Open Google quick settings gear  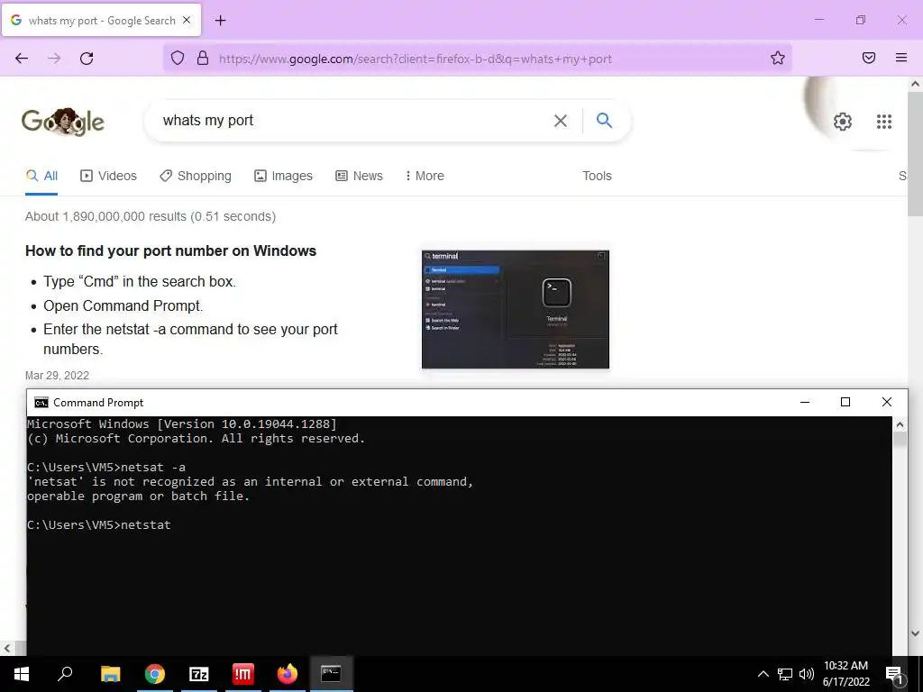[843, 122]
